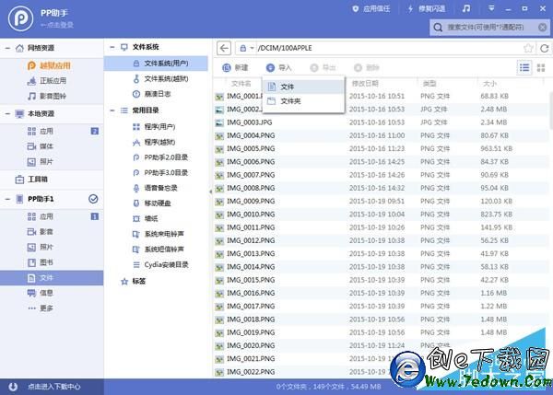Open local resources 媒体
The image size is (553, 395).
pyautogui.click(x=41, y=146)
